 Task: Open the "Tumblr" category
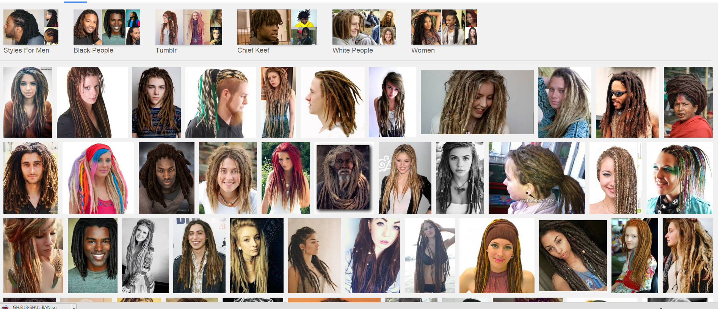(x=188, y=32)
